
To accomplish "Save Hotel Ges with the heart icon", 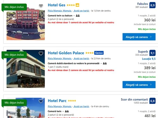I will coord(41,6).
